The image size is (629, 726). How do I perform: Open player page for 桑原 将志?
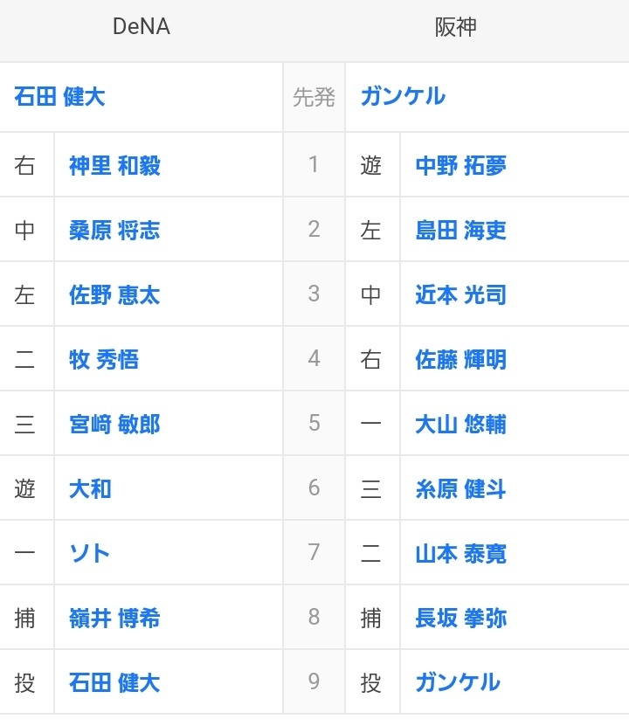(114, 230)
